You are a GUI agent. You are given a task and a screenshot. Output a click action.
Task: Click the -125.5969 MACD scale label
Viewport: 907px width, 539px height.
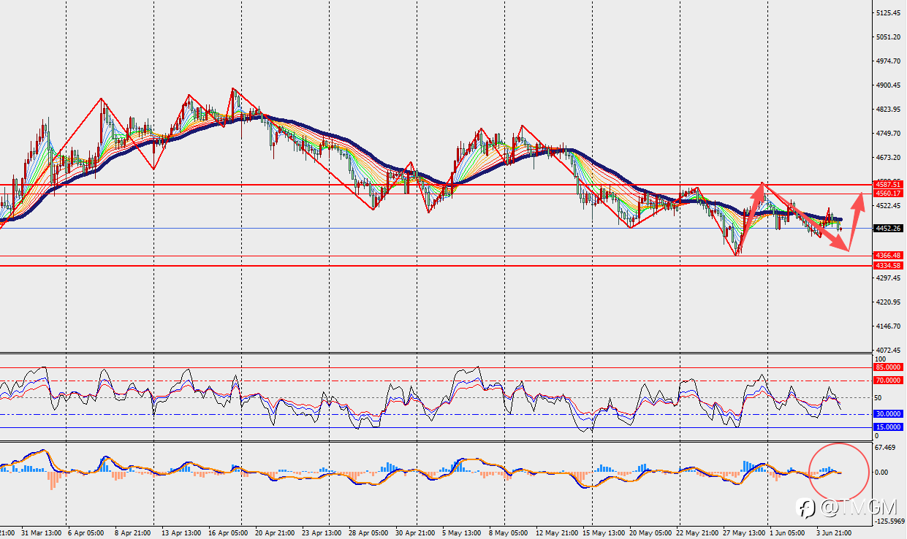click(x=889, y=521)
